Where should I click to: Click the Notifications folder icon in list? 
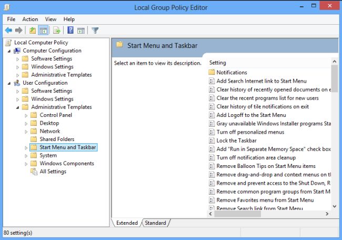[212, 72]
